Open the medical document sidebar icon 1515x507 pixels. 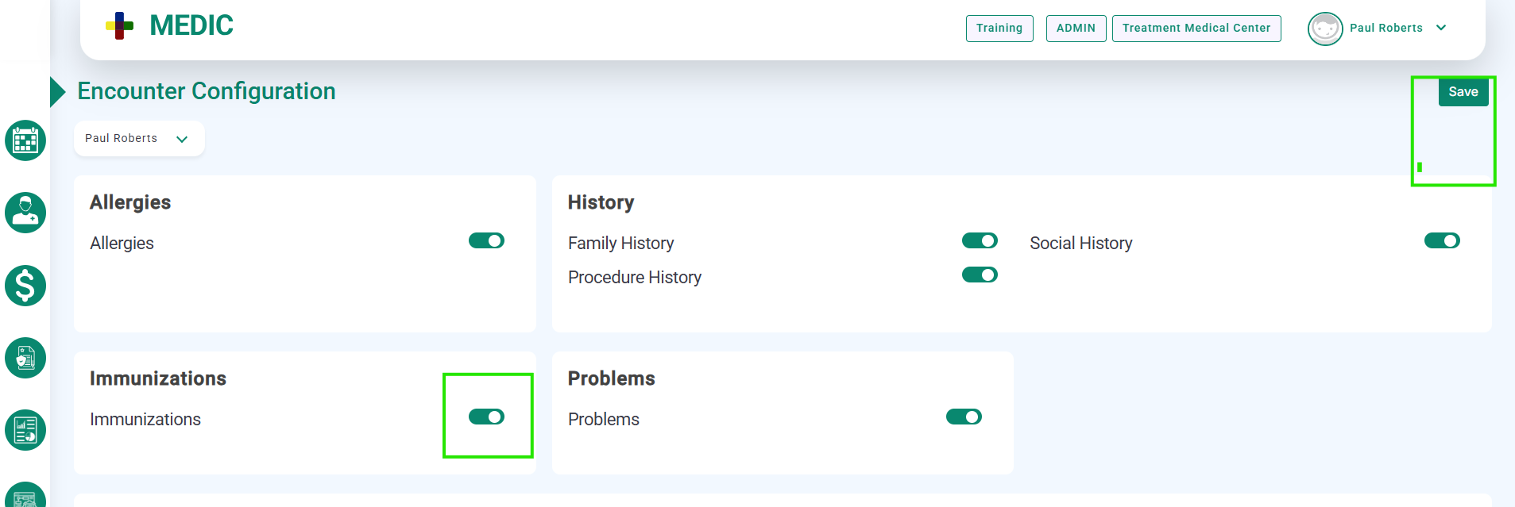click(25, 358)
